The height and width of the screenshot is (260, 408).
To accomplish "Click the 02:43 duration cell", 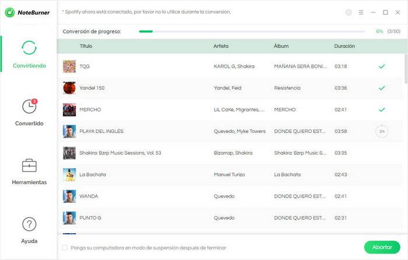I will [x=340, y=174].
